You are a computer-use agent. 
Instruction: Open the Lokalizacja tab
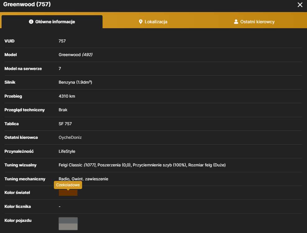[x=153, y=22]
